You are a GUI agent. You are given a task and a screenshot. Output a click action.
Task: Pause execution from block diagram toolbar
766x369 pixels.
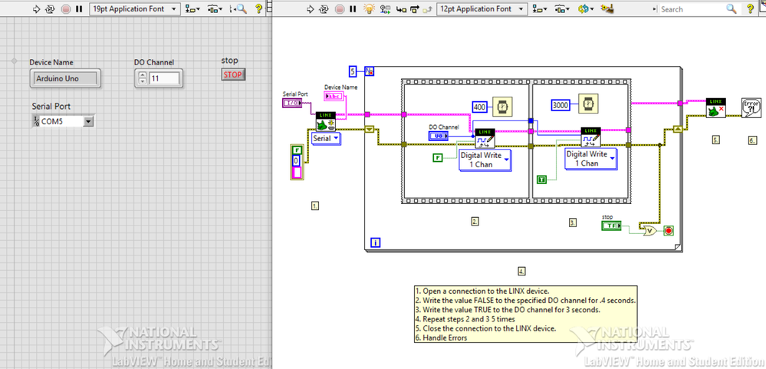353,8
